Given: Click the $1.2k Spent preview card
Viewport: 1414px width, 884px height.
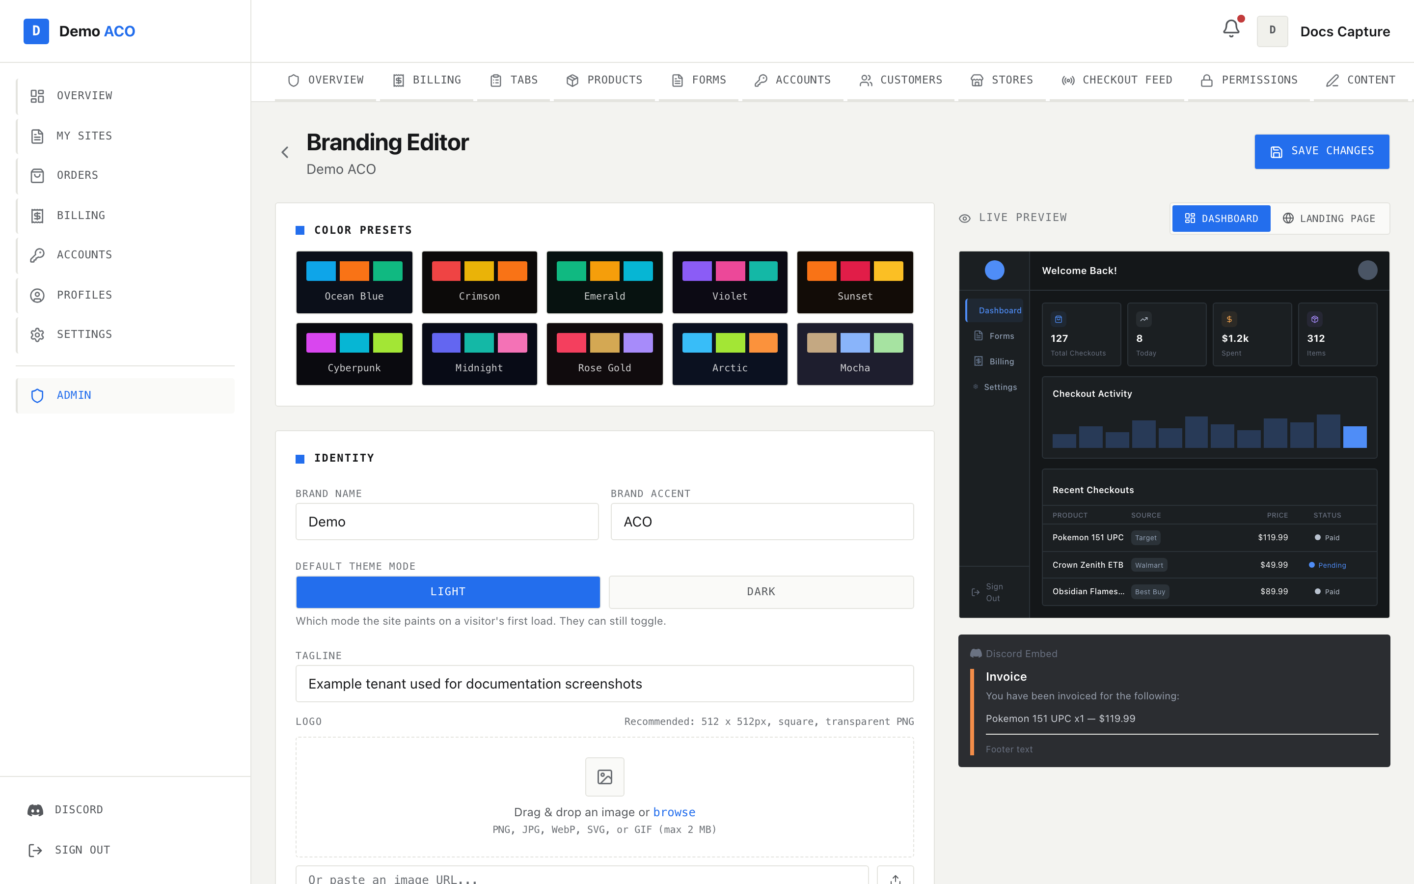Looking at the screenshot, I should tap(1252, 334).
